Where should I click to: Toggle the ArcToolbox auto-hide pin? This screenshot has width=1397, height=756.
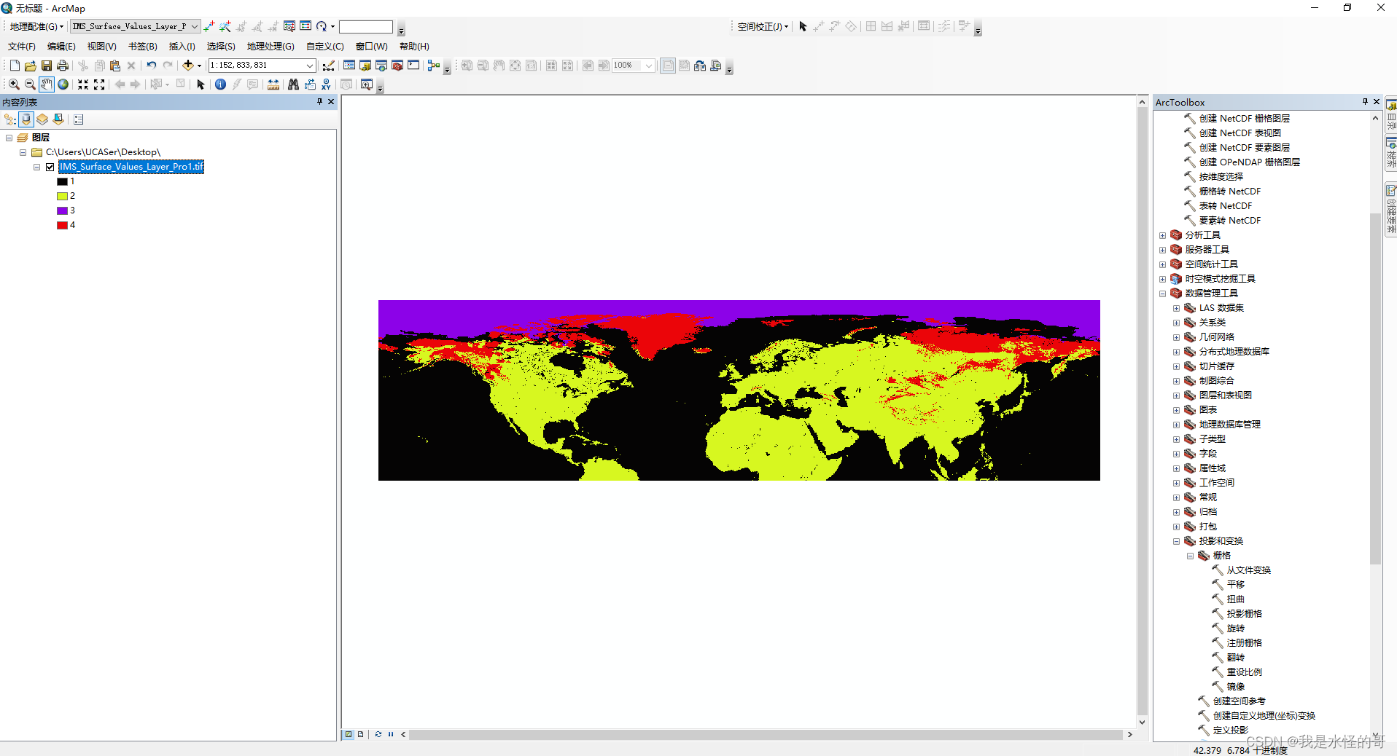[1364, 102]
